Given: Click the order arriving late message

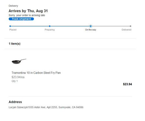Looking at the screenshot, I should tap(27, 15).
